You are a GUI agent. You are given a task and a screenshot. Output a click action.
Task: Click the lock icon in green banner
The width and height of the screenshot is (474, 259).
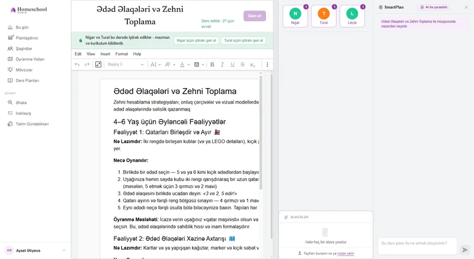[x=81, y=40]
